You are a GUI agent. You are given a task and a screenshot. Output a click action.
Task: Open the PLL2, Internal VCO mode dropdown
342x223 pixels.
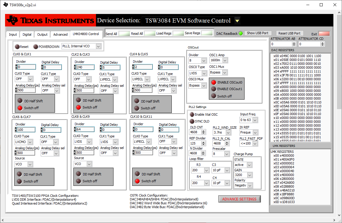(x=98, y=46)
